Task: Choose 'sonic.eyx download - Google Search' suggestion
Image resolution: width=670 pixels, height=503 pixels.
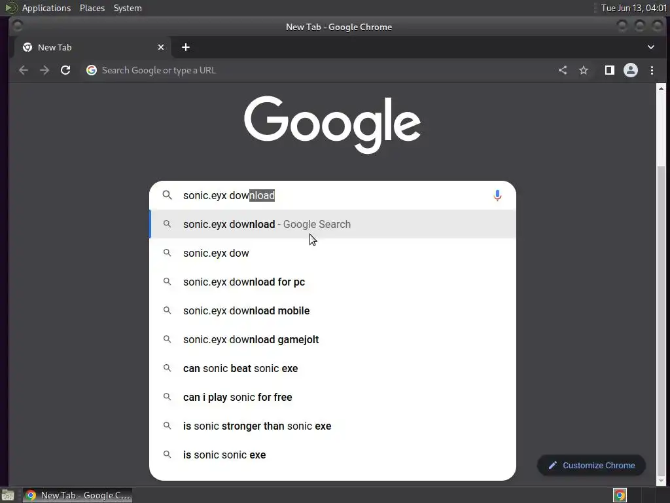Action: coord(333,224)
